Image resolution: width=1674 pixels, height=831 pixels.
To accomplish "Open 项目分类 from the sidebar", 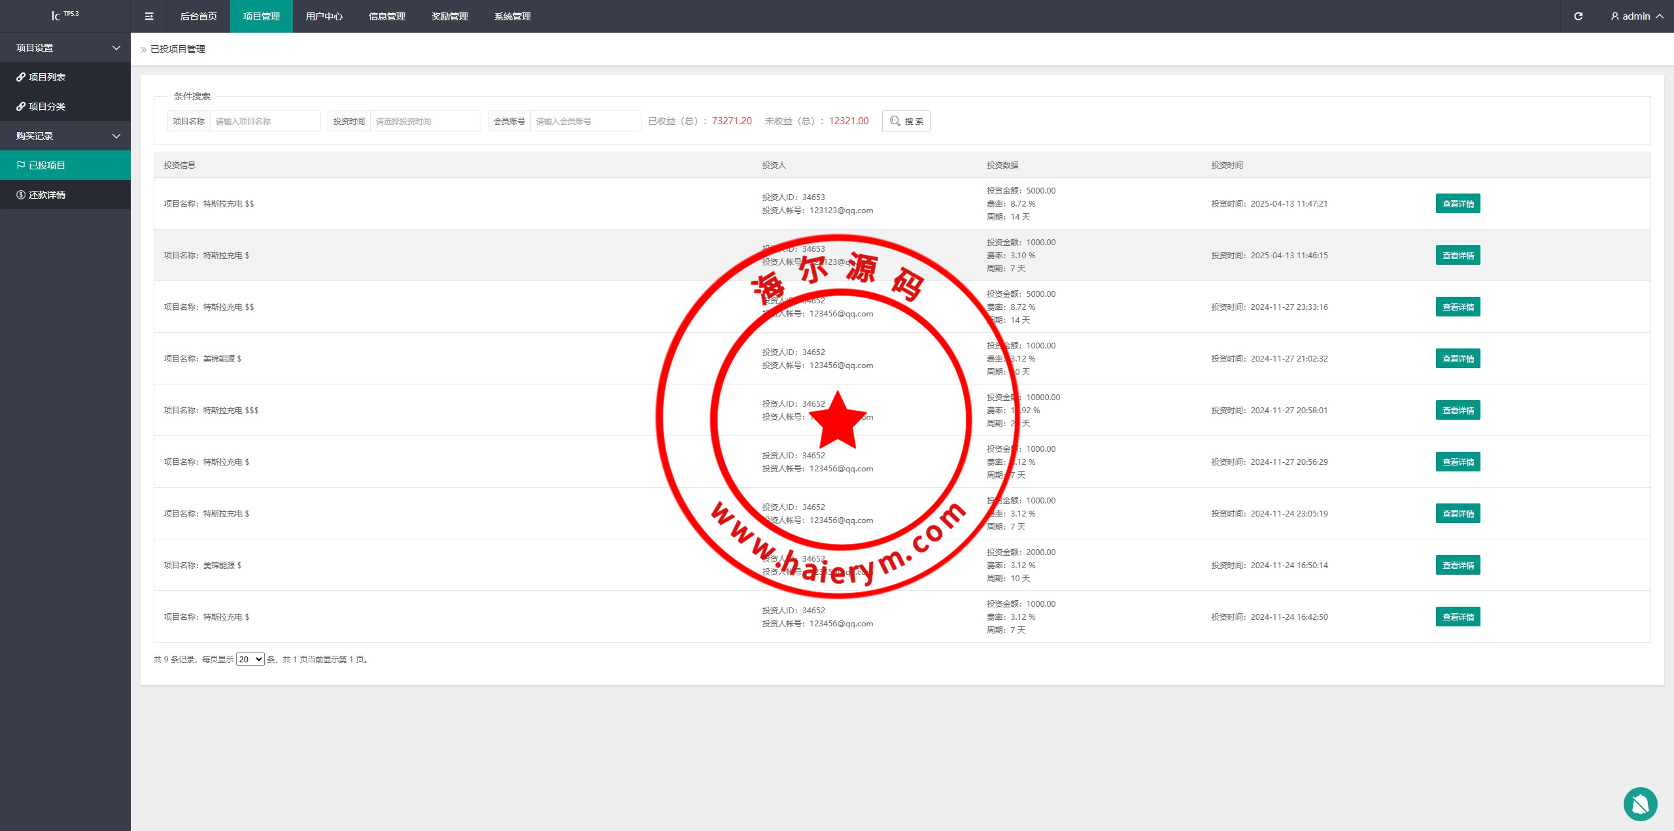I will pos(47,107).
